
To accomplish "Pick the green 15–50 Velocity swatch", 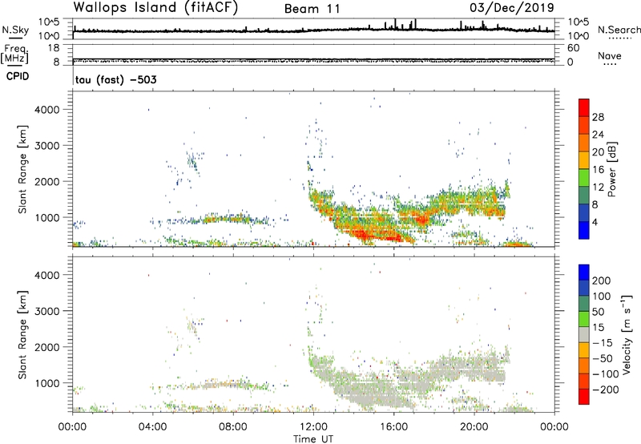I will [x=584, y=319].
